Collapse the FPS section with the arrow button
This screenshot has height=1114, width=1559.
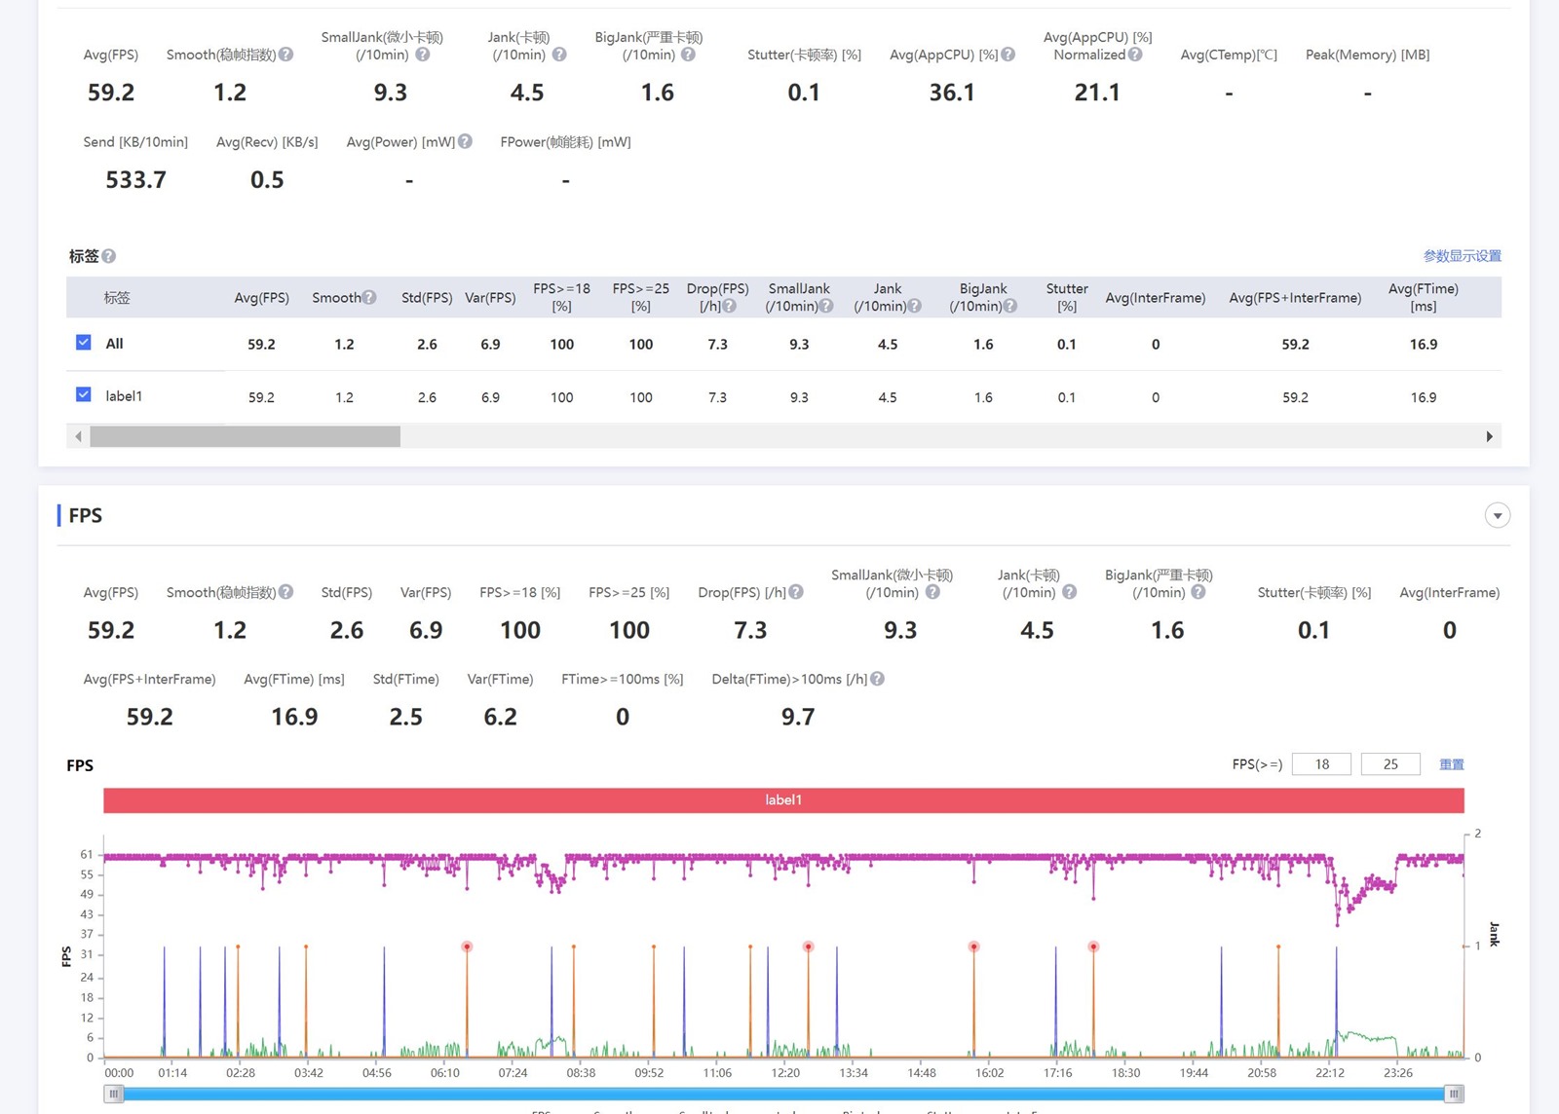pyautogui.click(x=1498, y=515)
